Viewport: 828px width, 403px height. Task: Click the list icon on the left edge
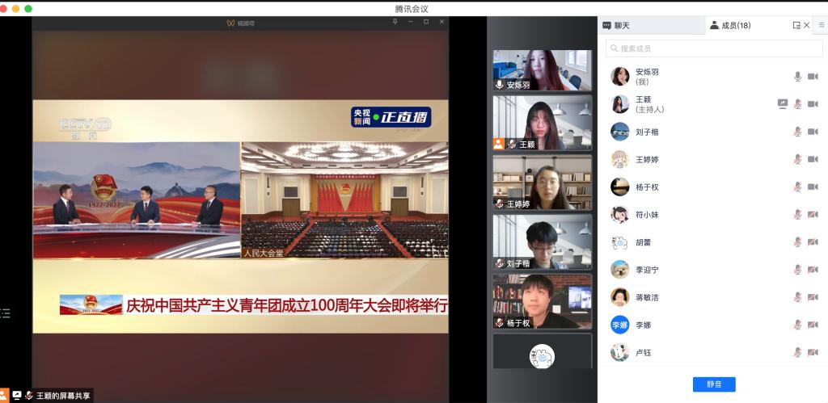[5, 313]
